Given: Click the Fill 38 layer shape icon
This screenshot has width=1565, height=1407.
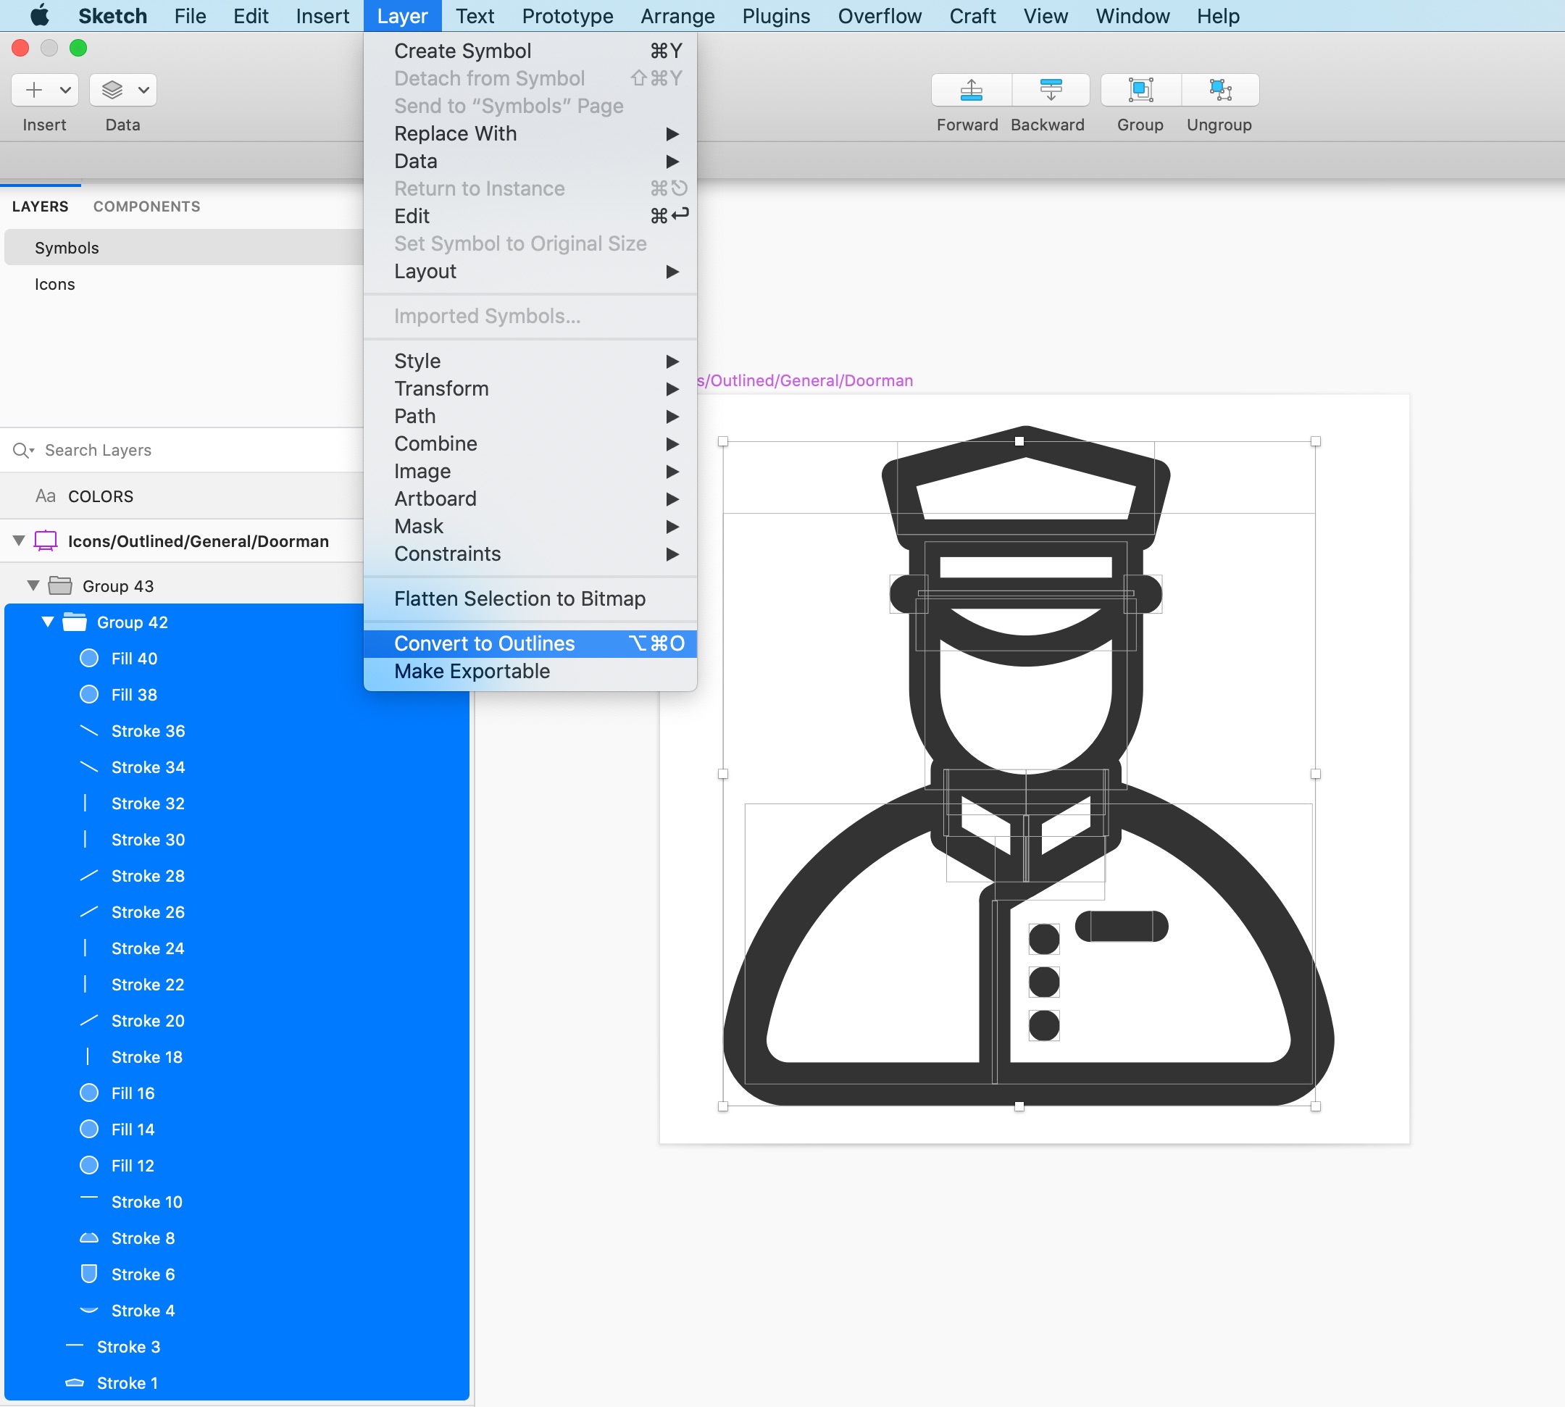Looking at the screenshot, I should coord(90,695).
